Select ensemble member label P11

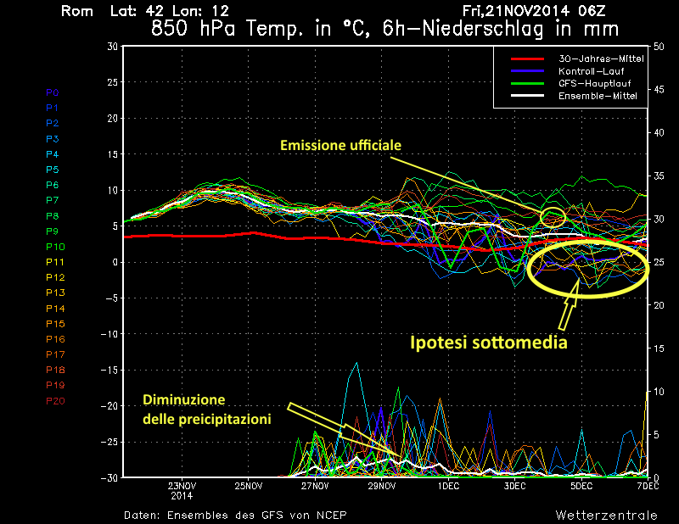(x=55, y=262)
